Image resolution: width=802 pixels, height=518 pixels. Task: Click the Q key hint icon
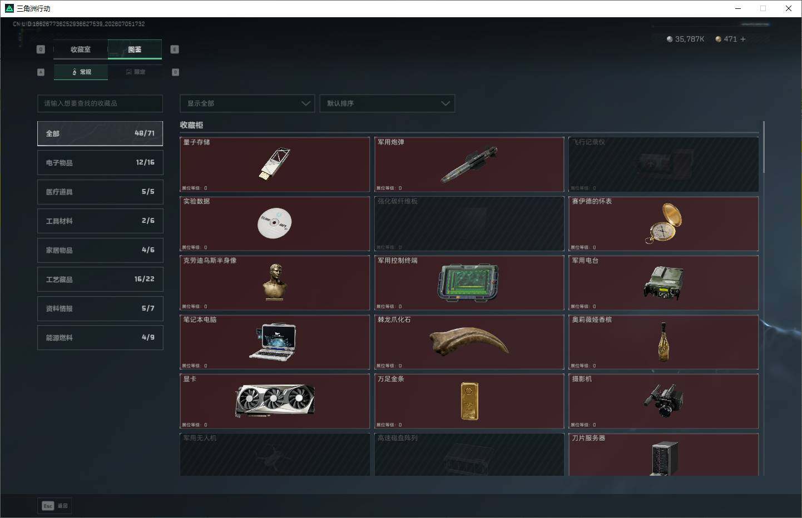click(x=41, y=49)
